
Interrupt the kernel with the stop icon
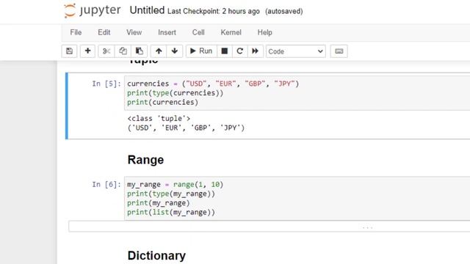click(224, 51)
